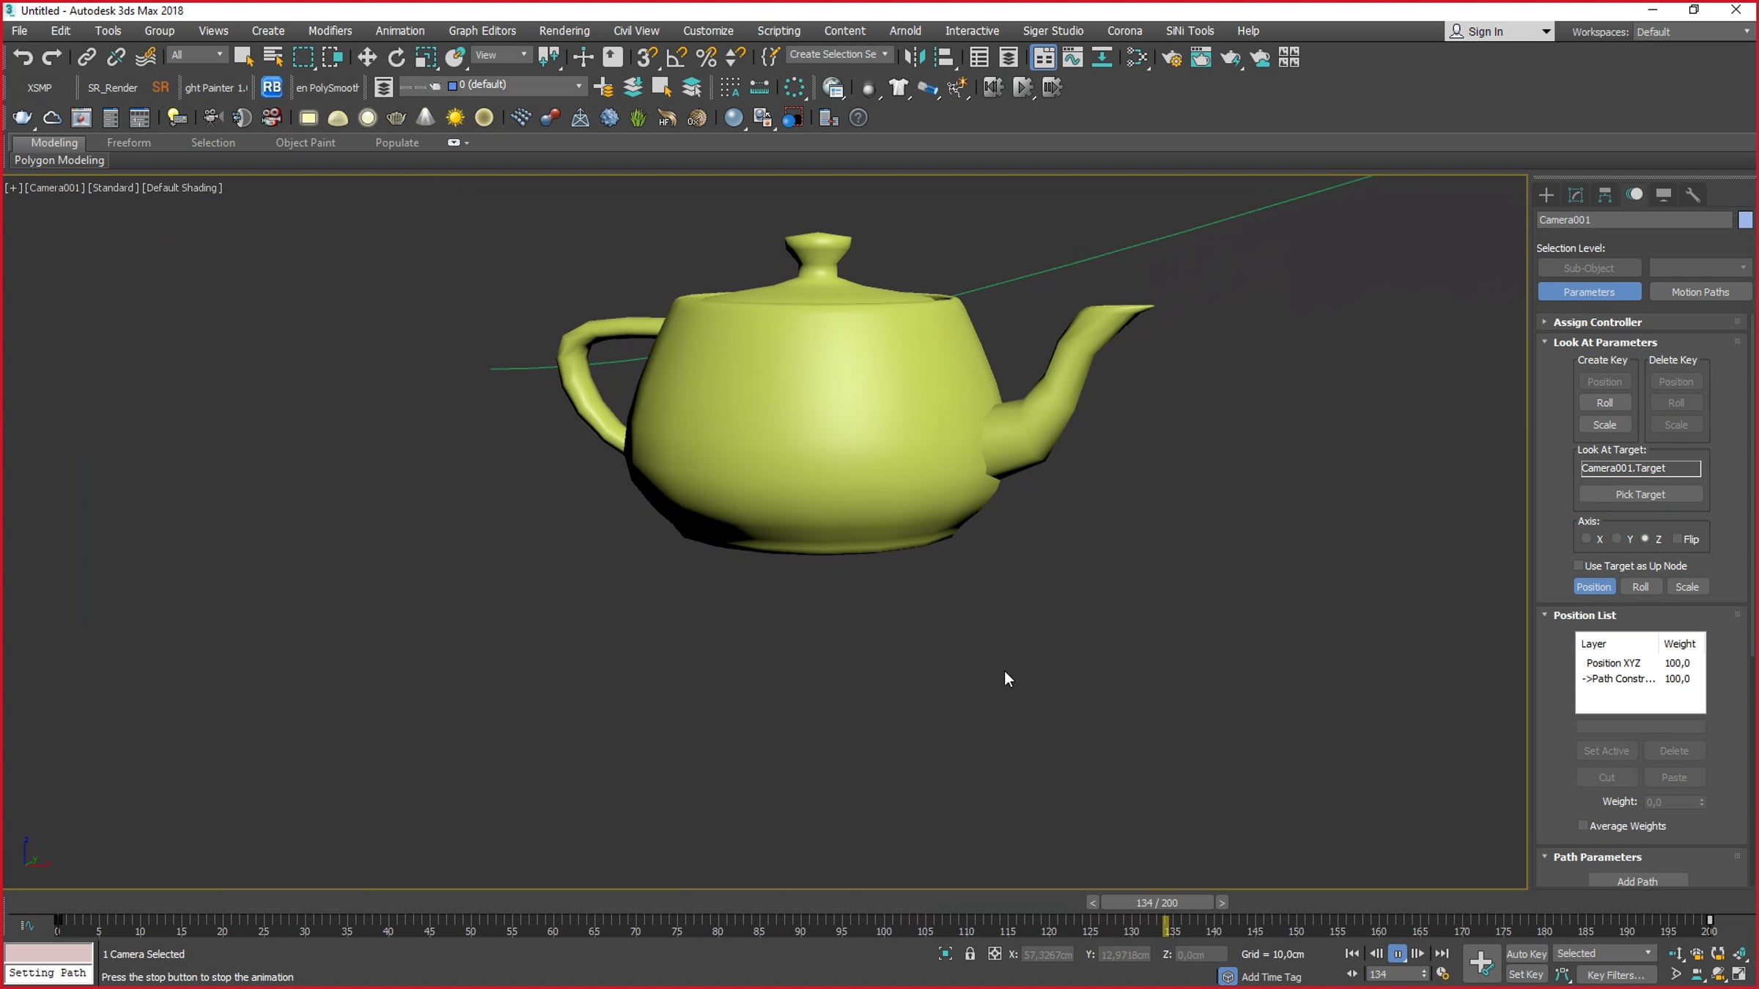Click the selection lock toggle padlock
The image size is (1759, 989).
coord(970,954)
